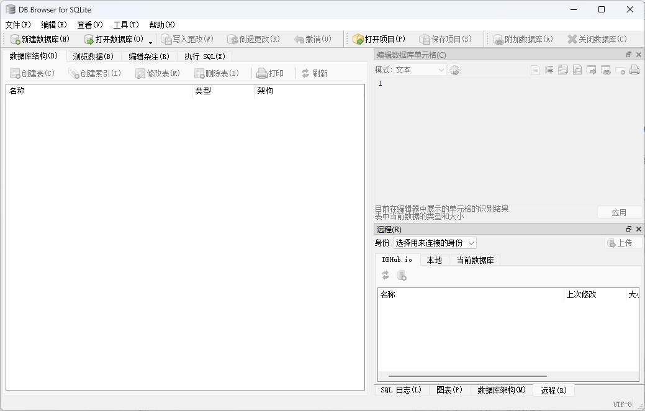Viewport: 645px width, 411px height.
Task: Select the 本地 tab
Action: coord(434,260)
